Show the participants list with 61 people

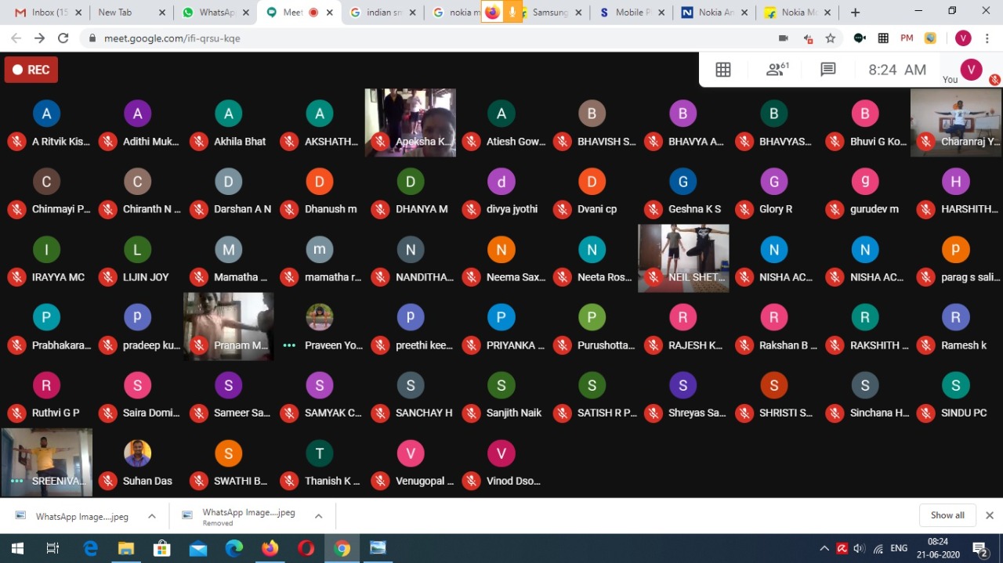tap(777, 70)
